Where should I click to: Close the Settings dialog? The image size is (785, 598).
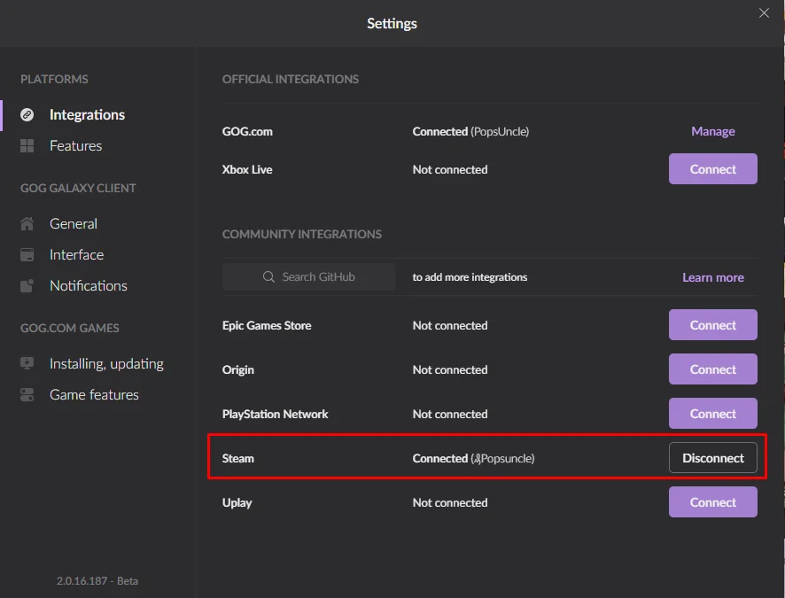[x=764, y=13]
